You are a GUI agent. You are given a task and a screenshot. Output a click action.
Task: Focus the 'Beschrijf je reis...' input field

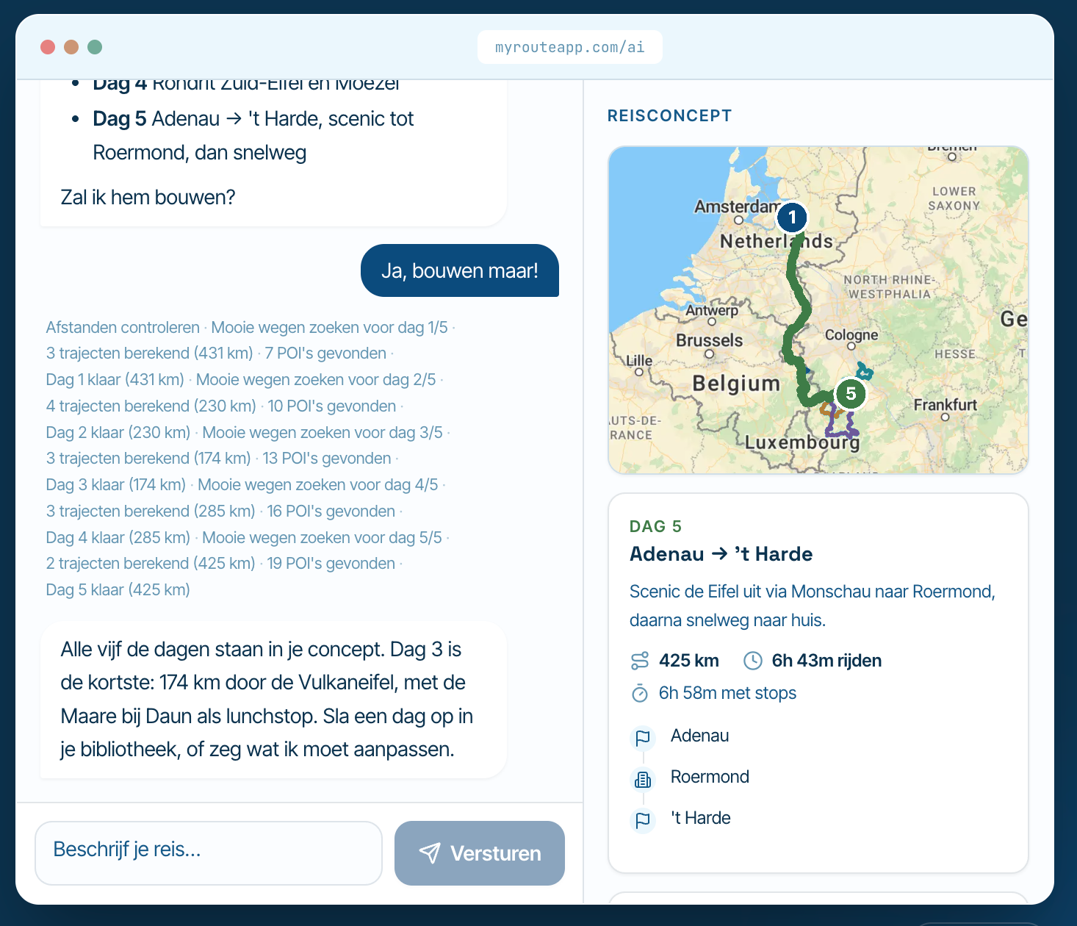click(x=209, y=853)
